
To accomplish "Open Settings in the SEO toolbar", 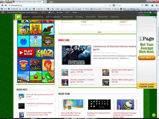I will [x=131, y=9].
